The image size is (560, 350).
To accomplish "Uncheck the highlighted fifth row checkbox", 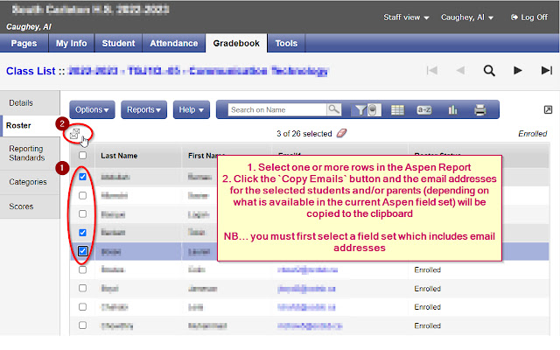I will (82, 251).
